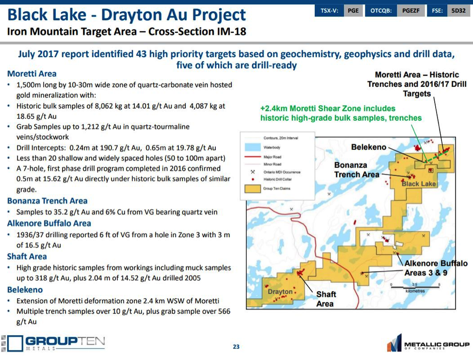
Task: Click the Group Ten Metals logo
Action: pyautogui.click(x=53, y=343)
